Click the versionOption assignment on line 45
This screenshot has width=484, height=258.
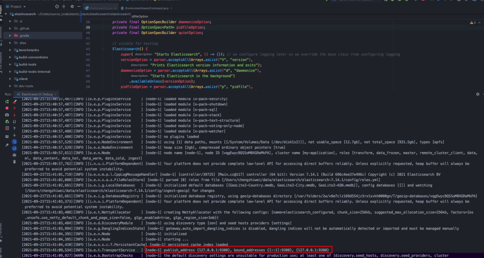point(186,60)
